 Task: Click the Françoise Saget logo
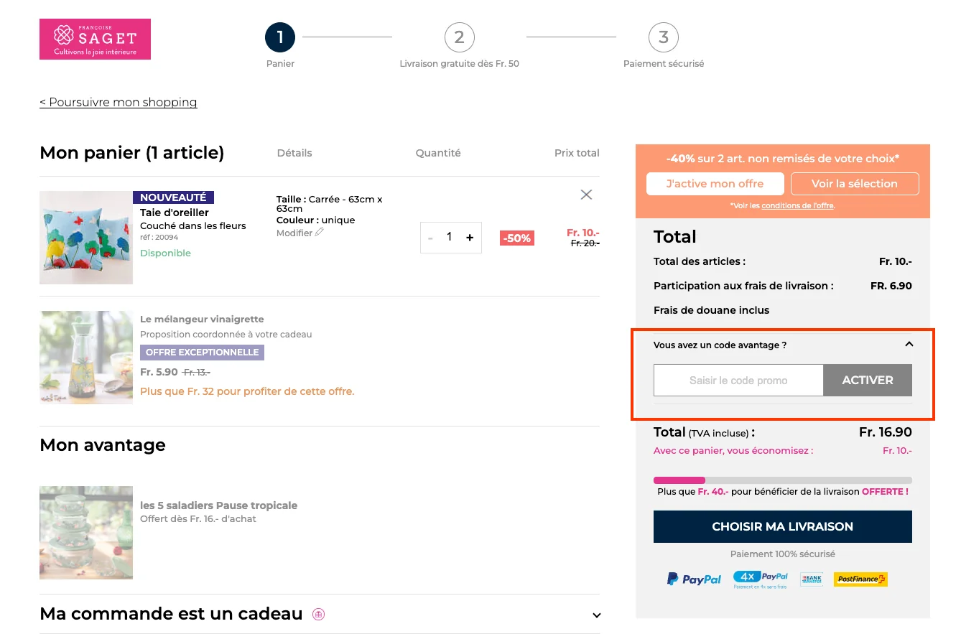tap(95, 39)
